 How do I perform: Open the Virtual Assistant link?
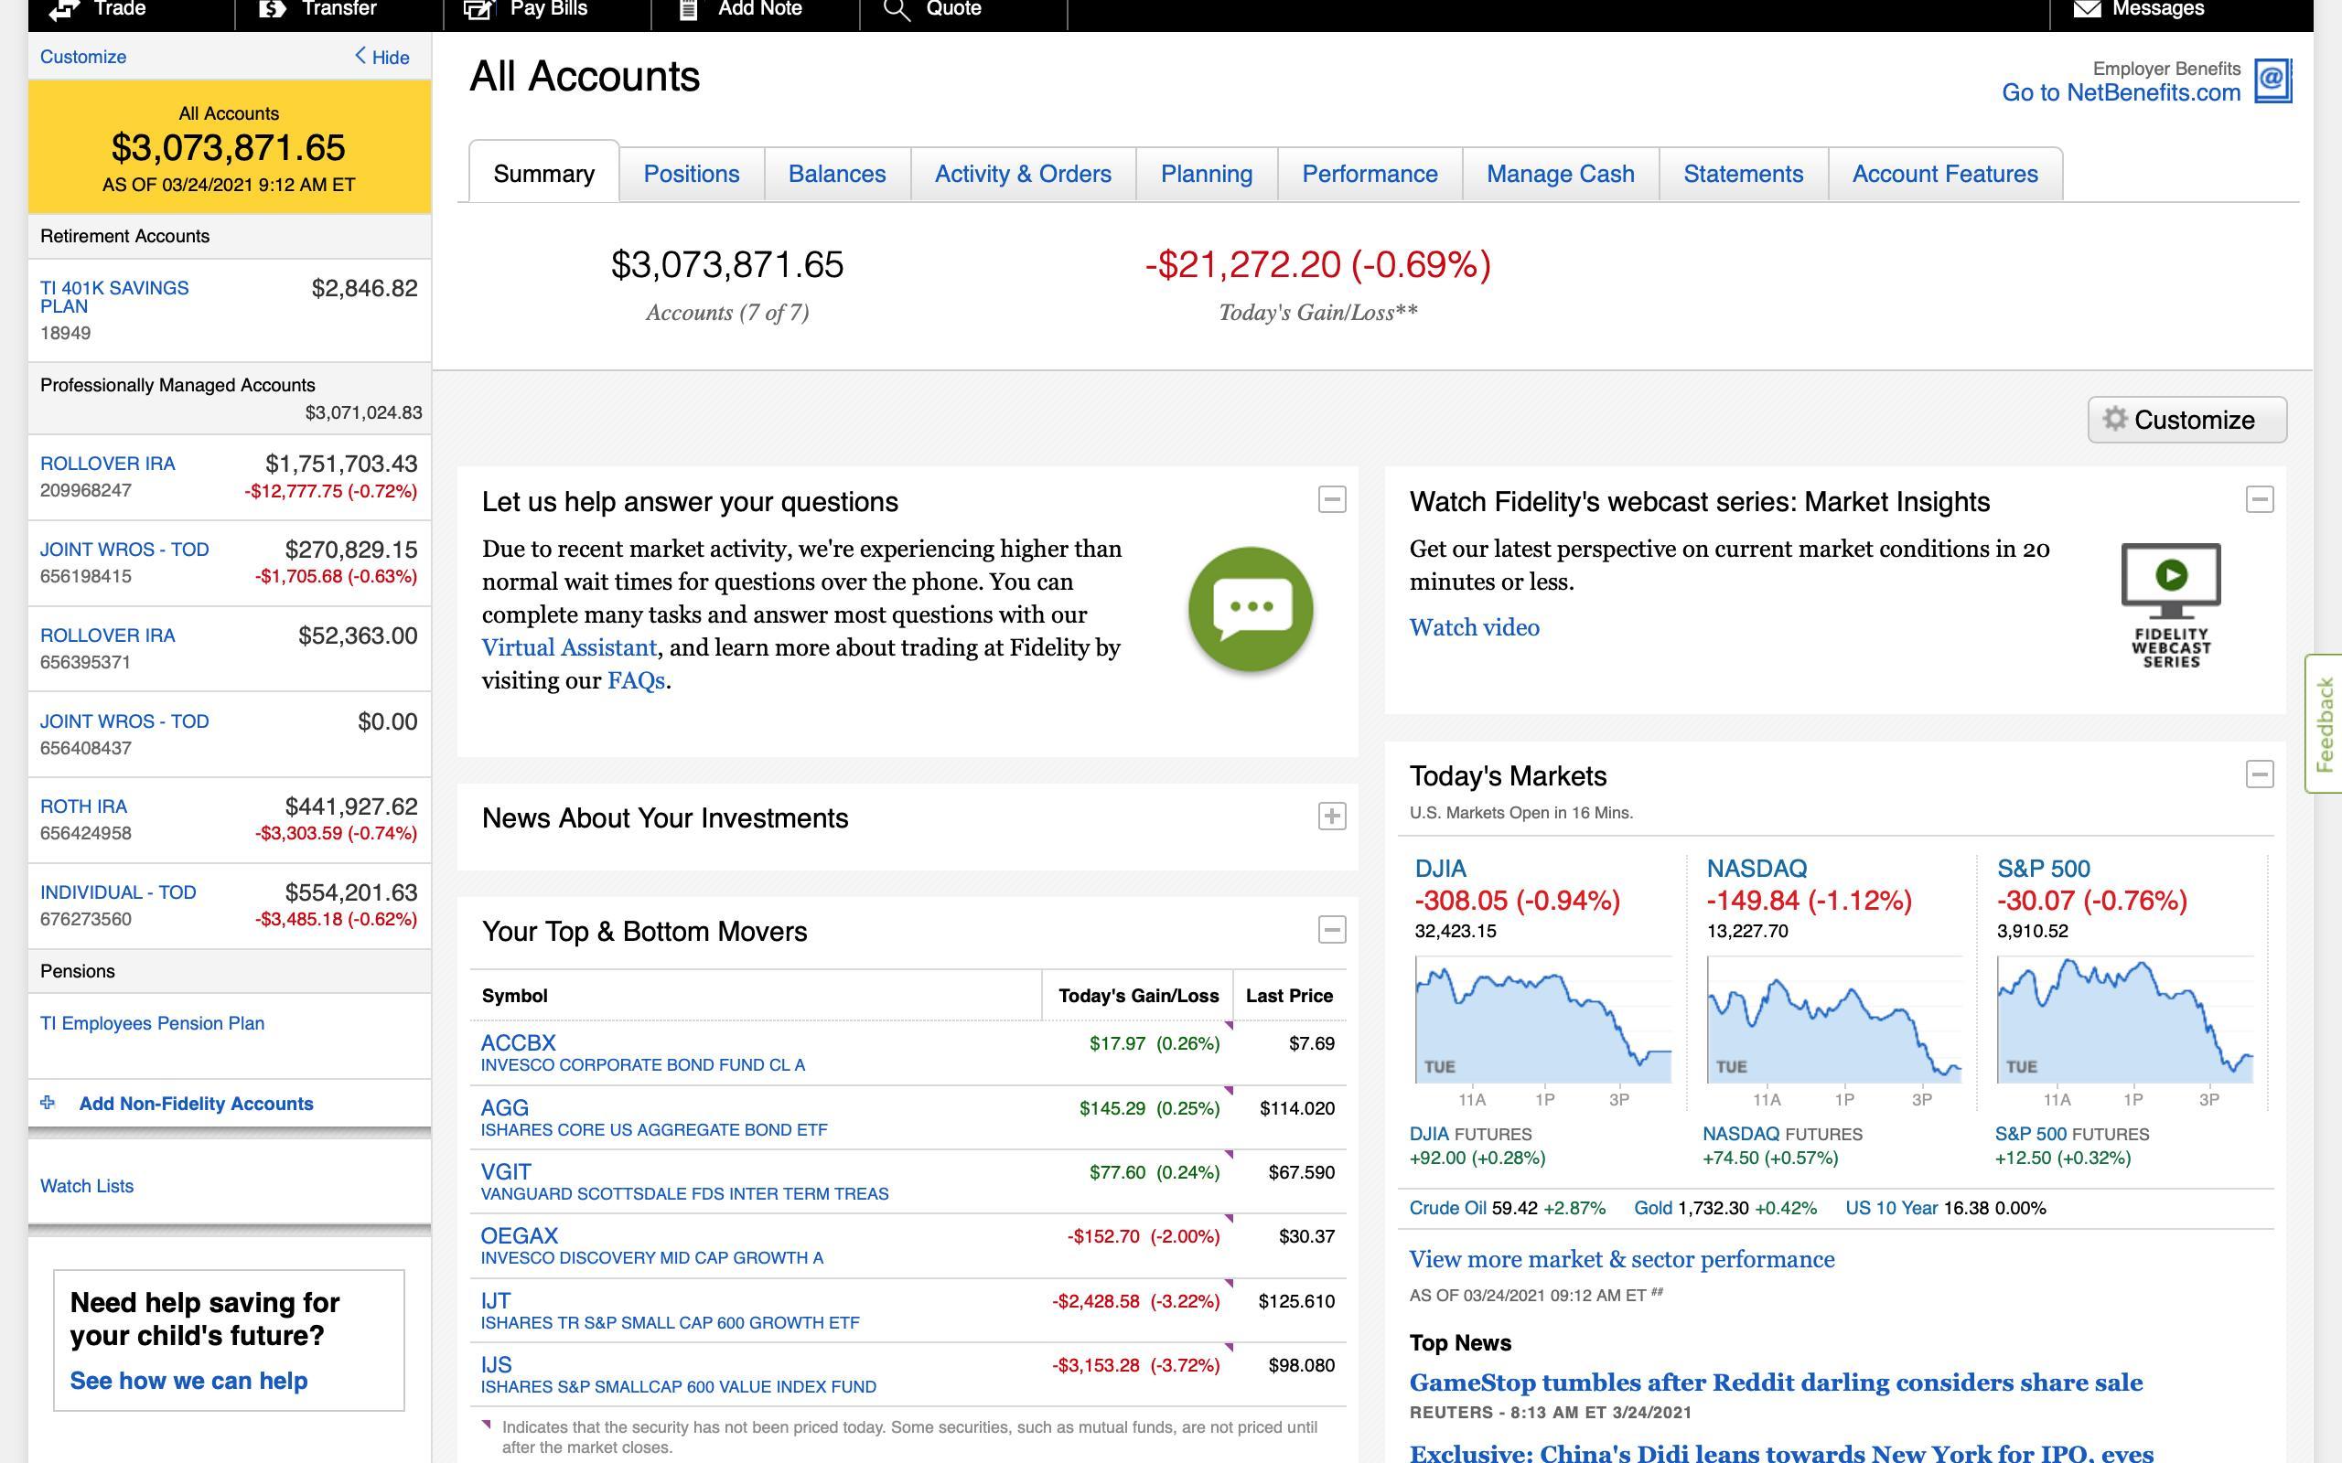(569, 647)
